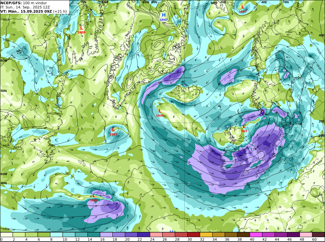Click the blue H 1047 high-pressure marker
The width and height of the screenshot is (325, 242).
point(164,17)
